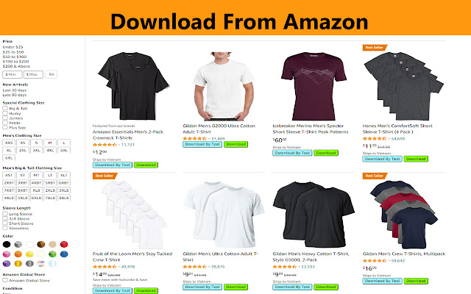Screen dimensions: 471x294
Task: Pick the red color swatch
Action: pyautogui.click(x=64, y=244)
